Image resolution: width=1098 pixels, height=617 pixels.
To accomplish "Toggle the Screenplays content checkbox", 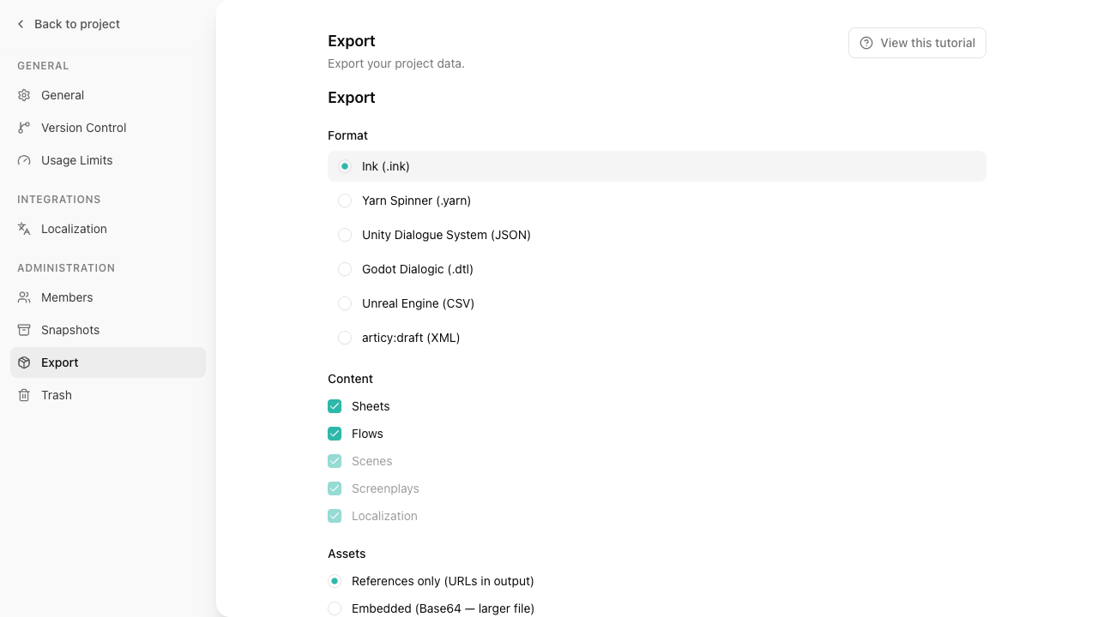I will click(335, 488).
